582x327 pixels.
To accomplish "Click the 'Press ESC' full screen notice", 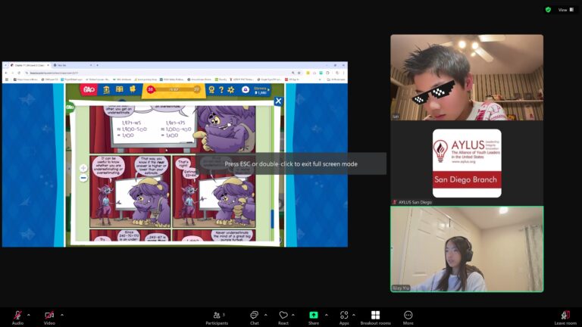I will [x=291, y=163].
